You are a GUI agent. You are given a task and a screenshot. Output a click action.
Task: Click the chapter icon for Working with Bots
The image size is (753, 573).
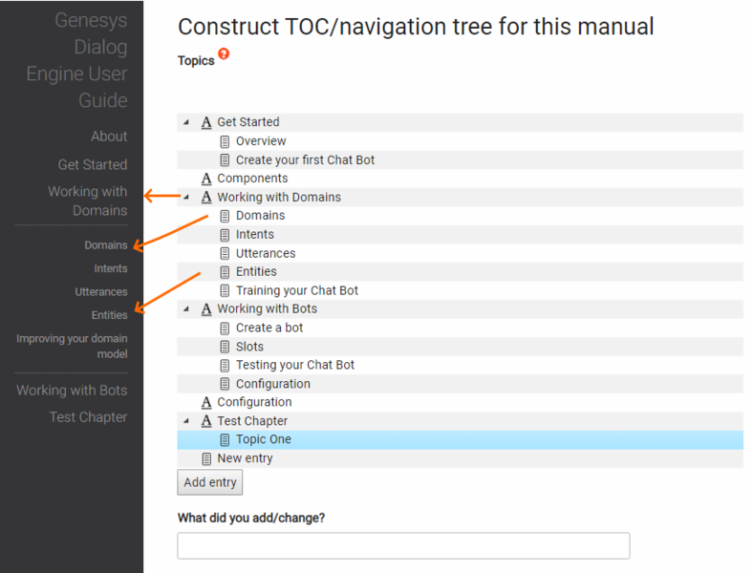pos(206,309)
